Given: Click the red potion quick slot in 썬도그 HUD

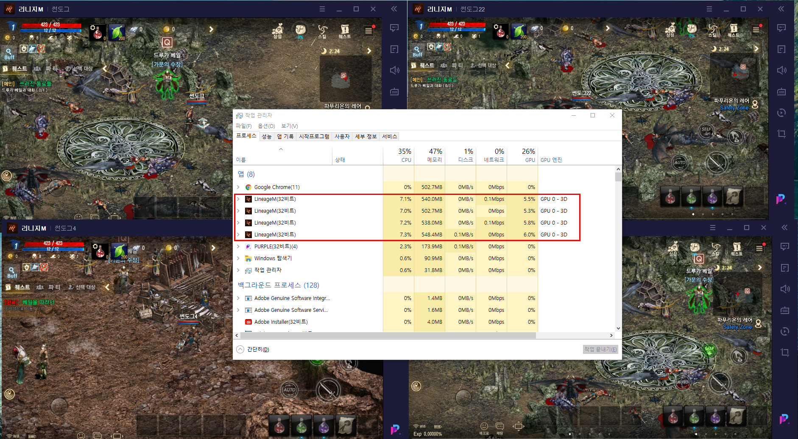Looking at the screenshot, I should pos(98,32).
